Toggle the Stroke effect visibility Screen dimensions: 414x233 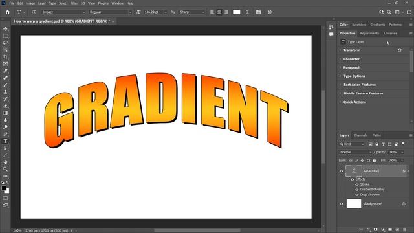coord(356,184)
